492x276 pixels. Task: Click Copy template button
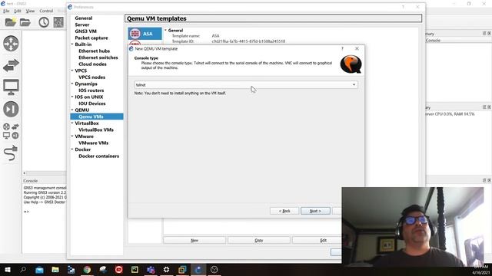pos(259,240)
